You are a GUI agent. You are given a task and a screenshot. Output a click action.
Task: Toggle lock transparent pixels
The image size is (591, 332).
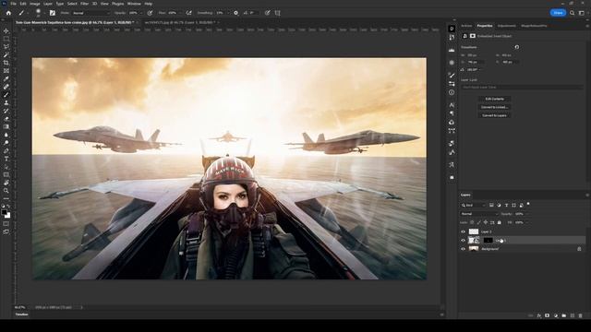(x=472, y=222)
